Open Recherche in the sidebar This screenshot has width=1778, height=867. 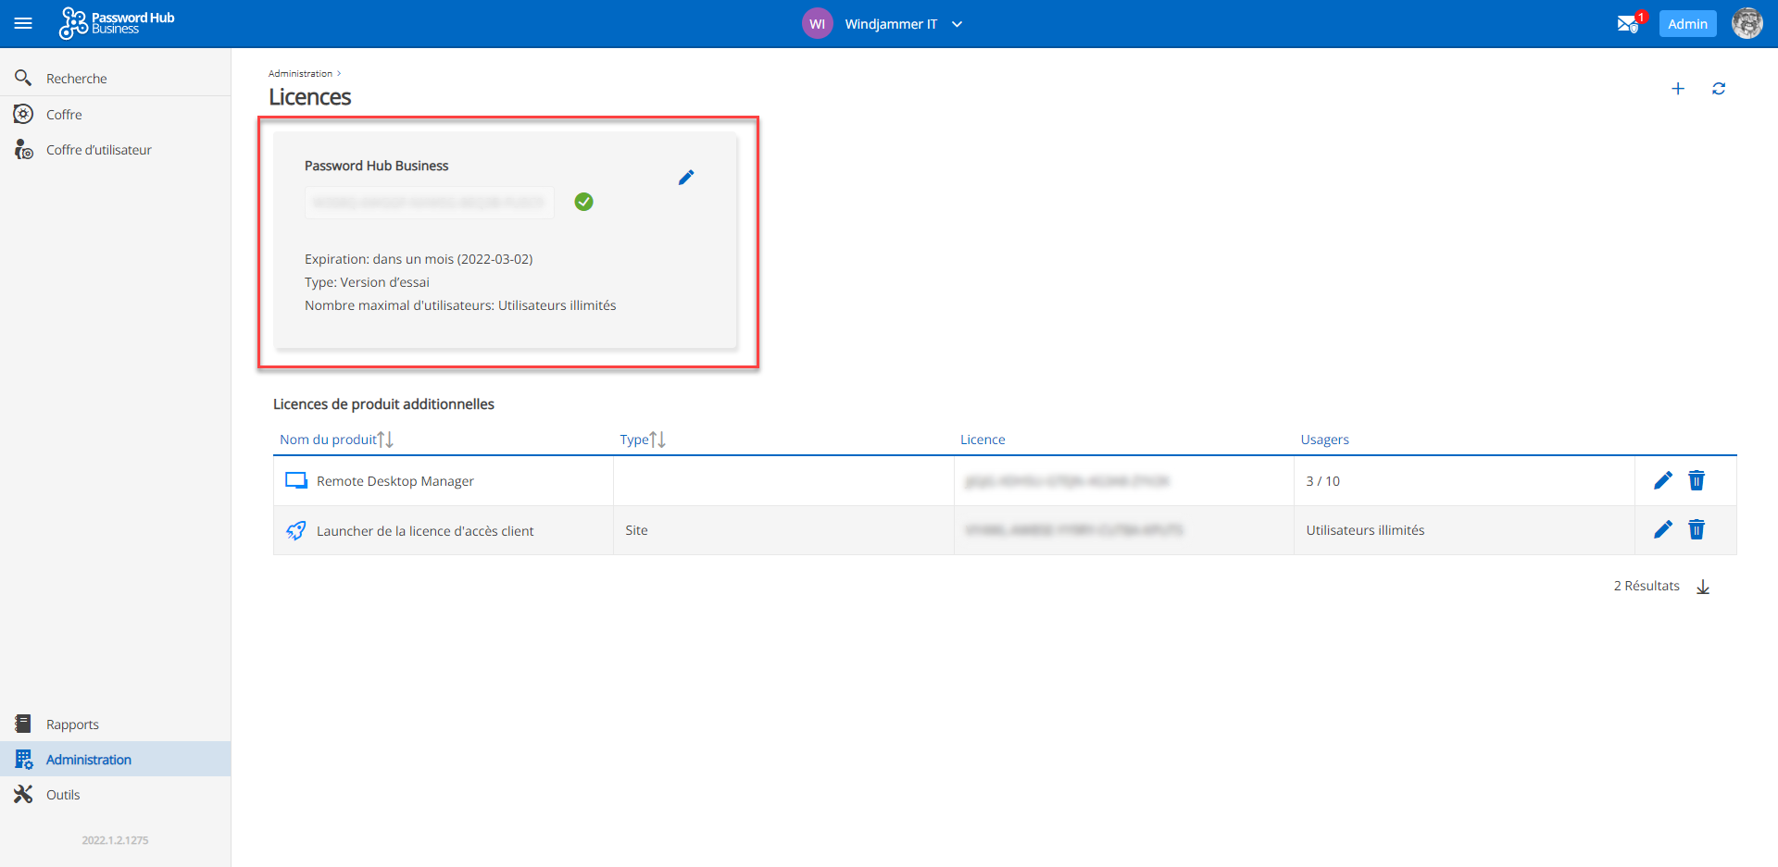pos(76,79)
